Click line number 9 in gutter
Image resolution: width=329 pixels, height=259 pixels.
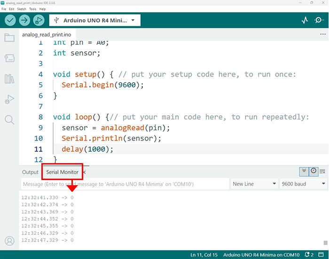click(41, 128)
